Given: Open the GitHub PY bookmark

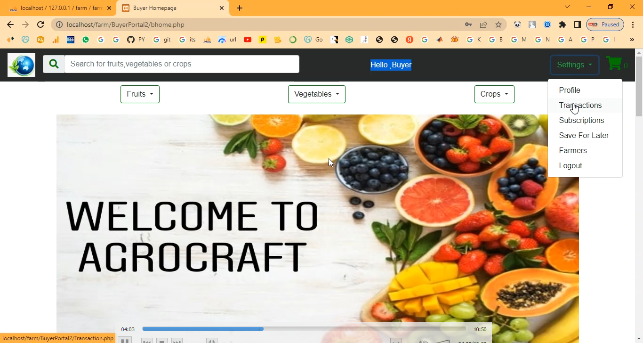Looking at the screenshot, I should 136,40.
